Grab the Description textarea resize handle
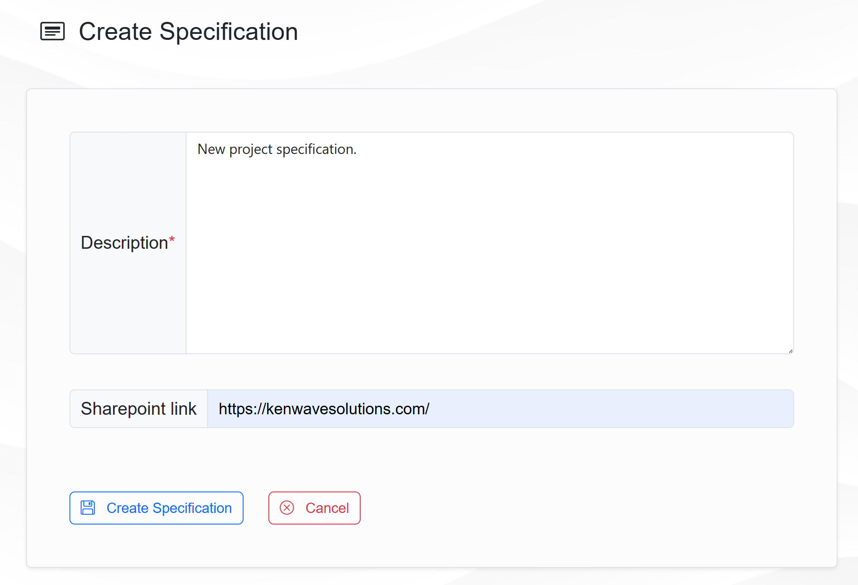The image size is (858, 585). 790,351
